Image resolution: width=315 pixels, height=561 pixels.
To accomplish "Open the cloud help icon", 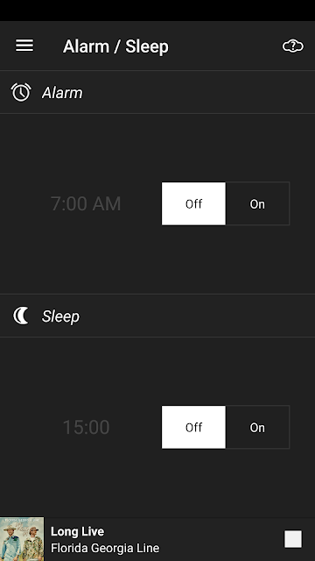I will click(293, 46).
